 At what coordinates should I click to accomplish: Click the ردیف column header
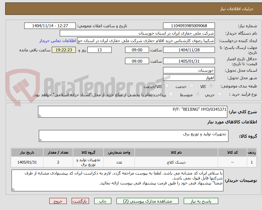(x=252, y=153)
